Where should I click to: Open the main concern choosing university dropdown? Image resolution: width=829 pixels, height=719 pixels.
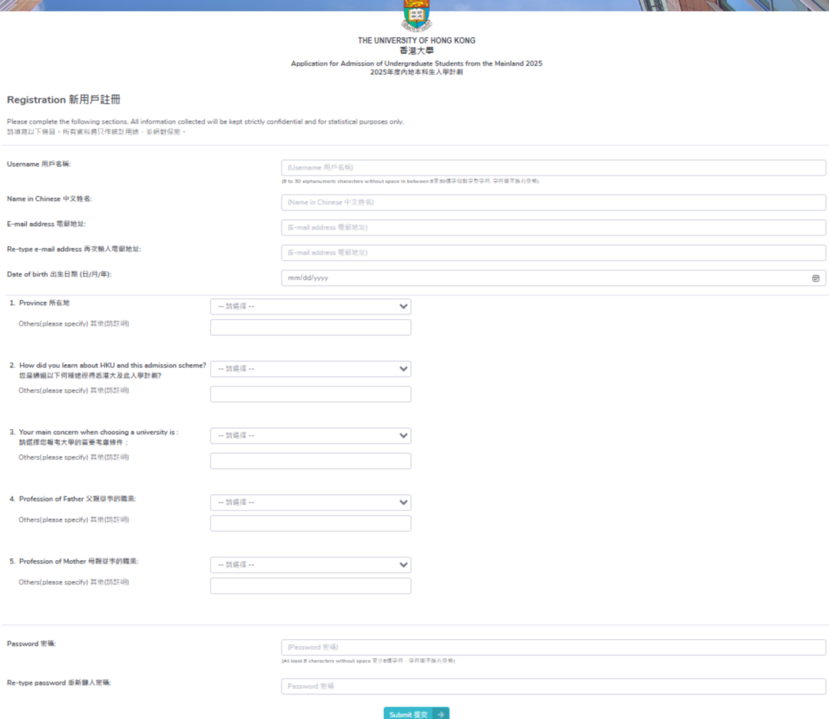310,436
